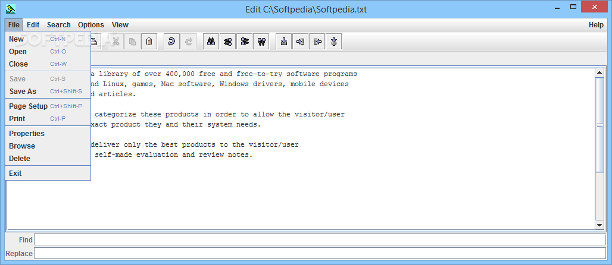
Task: Click the line 'deliver only the best products'
Action: [195, 144]
